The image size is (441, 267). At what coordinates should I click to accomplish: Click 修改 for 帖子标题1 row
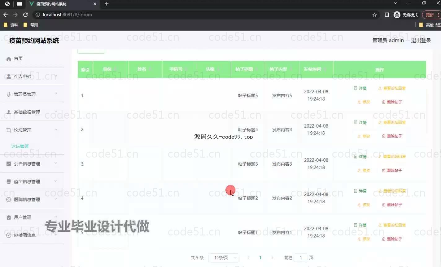point(364,239)
